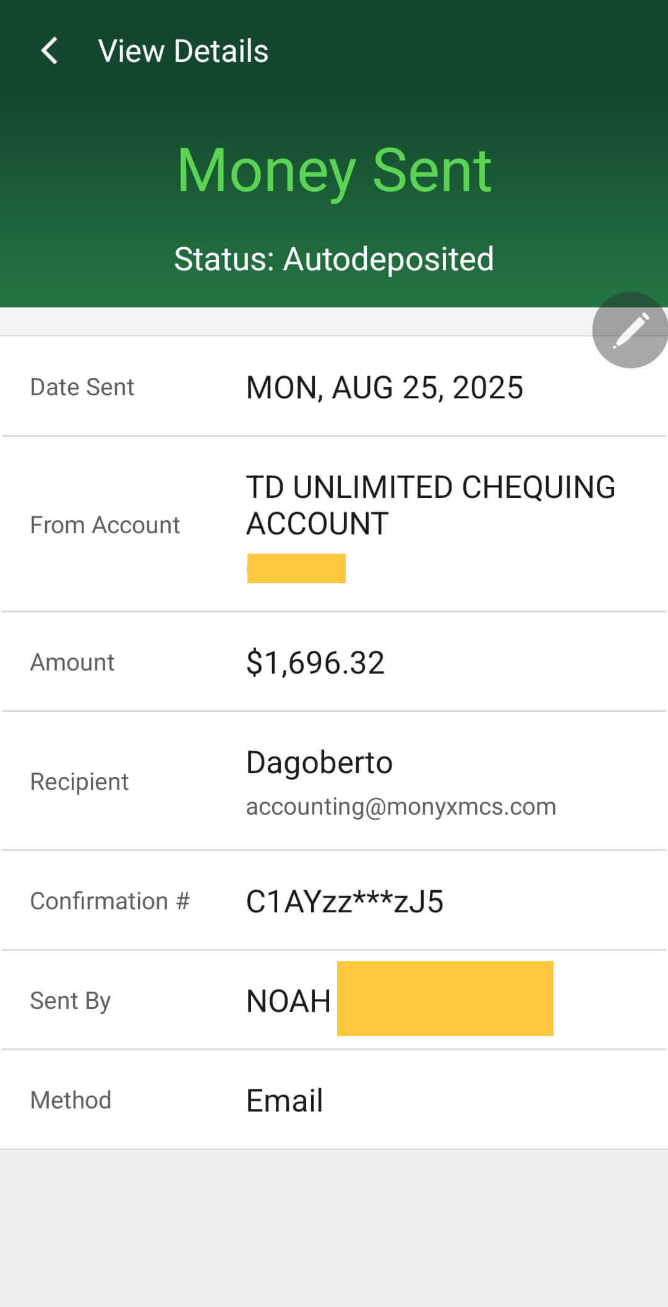Click the Status: Autodeposited text
Screen dimensions: 668x1307
(x=334, y=259)
